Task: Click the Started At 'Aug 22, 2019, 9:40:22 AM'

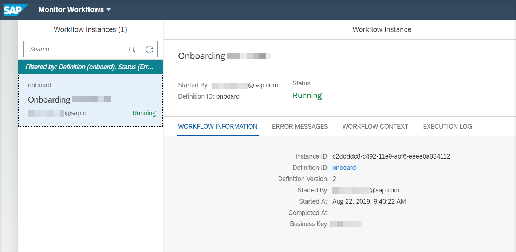Action: point(369,201)
